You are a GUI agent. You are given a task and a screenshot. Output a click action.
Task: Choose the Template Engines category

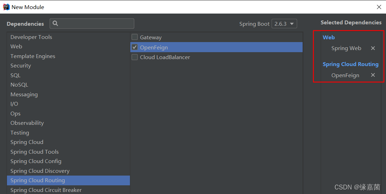point(68,56)
